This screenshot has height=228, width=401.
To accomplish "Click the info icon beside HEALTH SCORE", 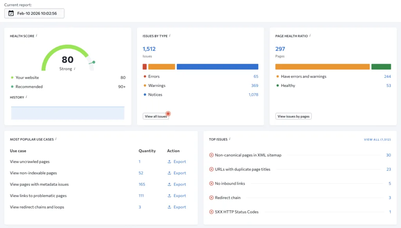I will coord(36,36).
